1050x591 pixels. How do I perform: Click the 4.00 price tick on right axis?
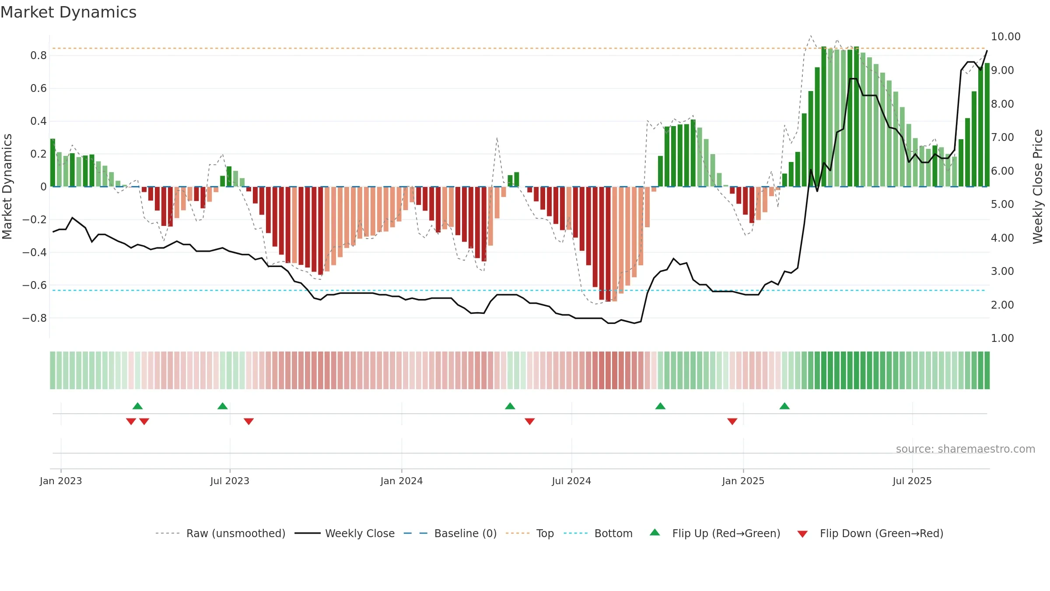(x=1002, y=238)
